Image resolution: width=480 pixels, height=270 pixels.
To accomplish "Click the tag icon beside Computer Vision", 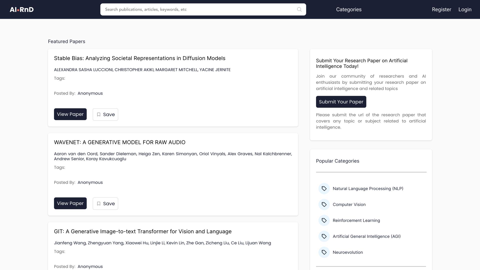I will [324, 204].
